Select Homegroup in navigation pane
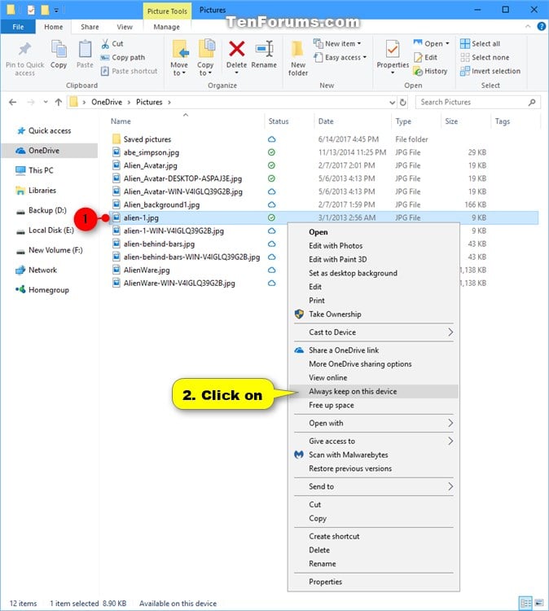Viewport: 549px width, 611px height. point(48,290)
